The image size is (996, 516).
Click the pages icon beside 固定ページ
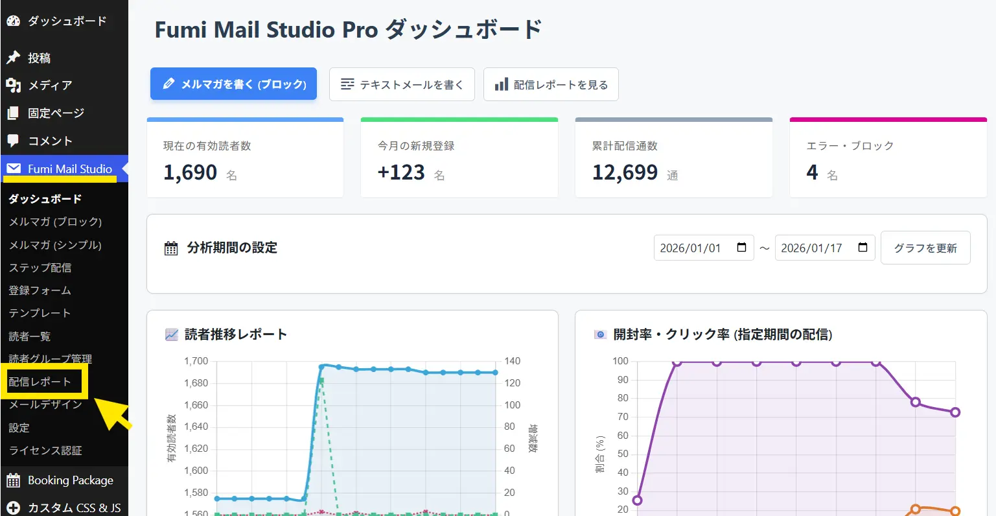coord(13,113)
